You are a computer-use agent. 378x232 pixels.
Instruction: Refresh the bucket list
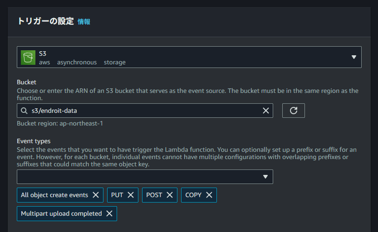(x=294, y=111)
